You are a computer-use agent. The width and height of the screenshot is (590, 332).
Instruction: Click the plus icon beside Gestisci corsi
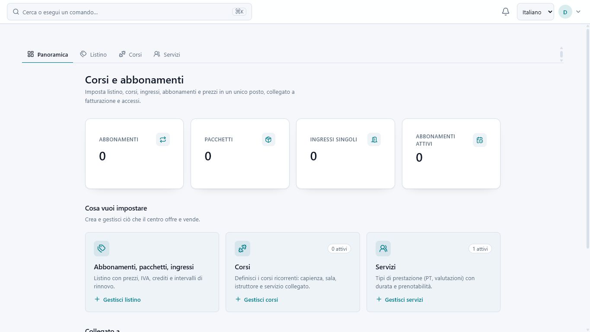(238, 299)
